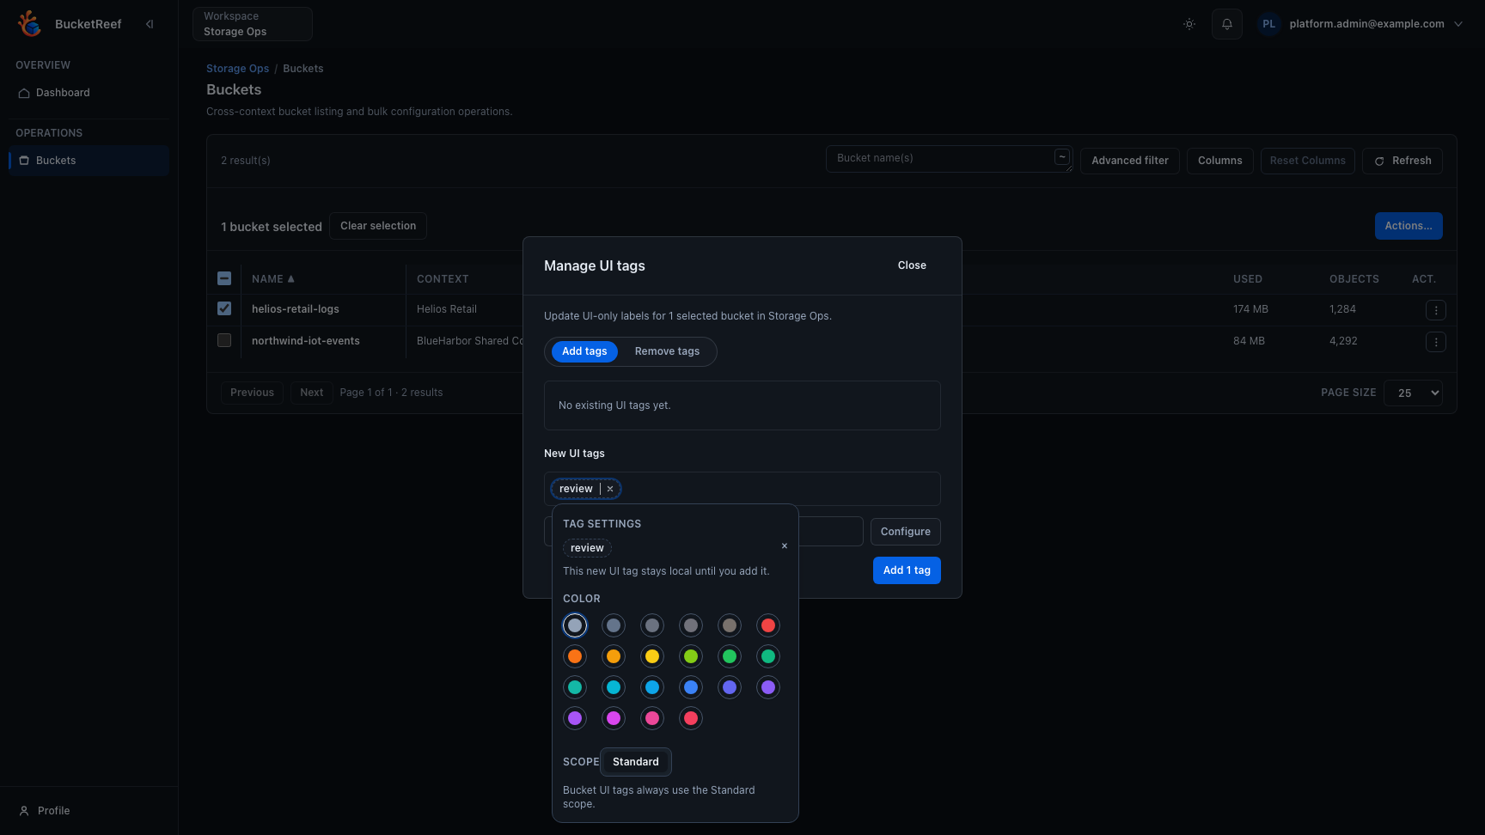Pick the pink color swatch
This screenshot has width=1485, height=835.
(652, 718)
